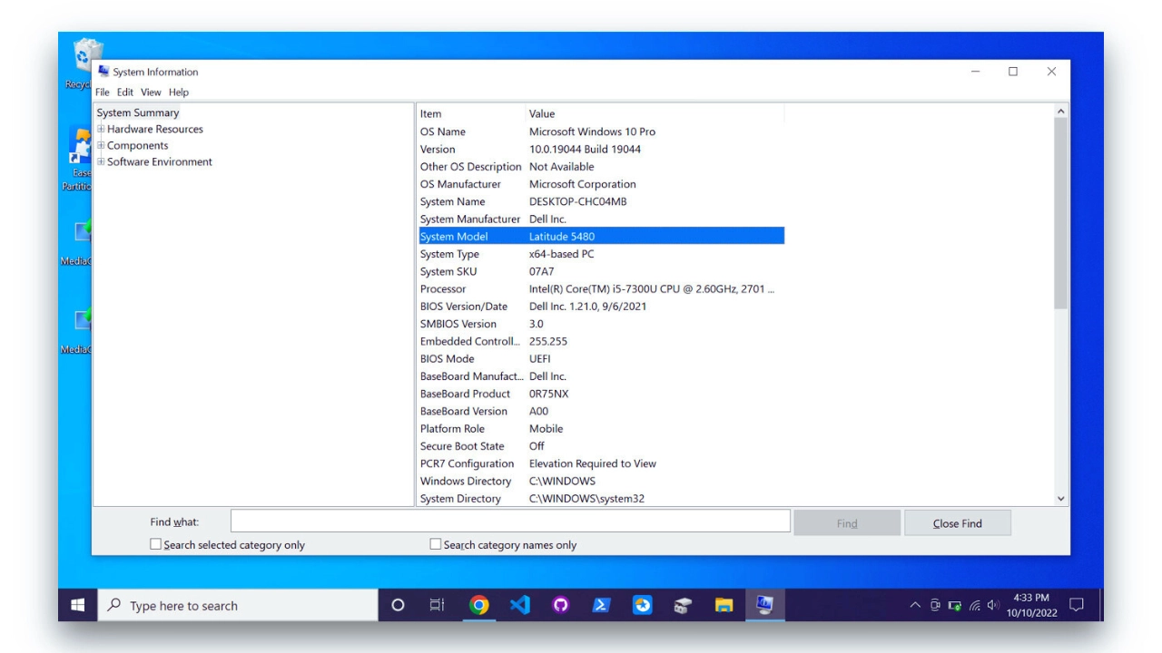Screen dimensions: 1162x653
Task: Select the Secure Boot State row
Action: click(601, 445)
